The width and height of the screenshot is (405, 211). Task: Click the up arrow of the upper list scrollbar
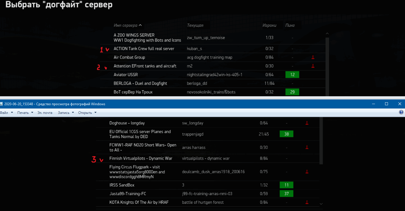point(327,33)
